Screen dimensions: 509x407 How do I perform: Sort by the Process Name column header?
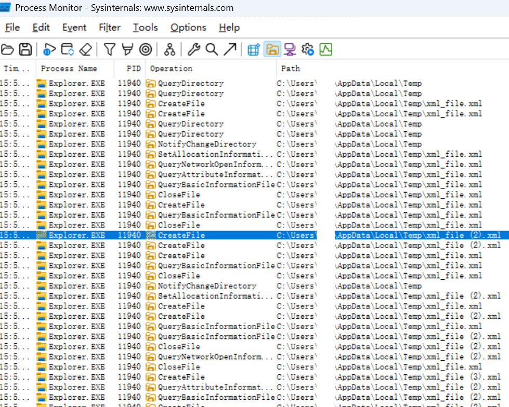point(75,69)
